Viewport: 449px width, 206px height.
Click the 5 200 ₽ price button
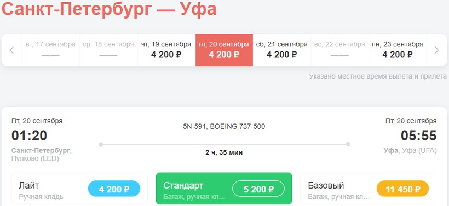click(258, 189)
